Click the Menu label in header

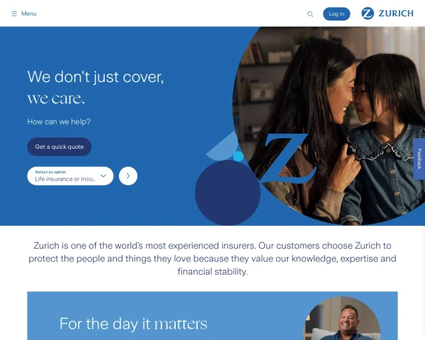pyautogui.click(x=29, y=13)
